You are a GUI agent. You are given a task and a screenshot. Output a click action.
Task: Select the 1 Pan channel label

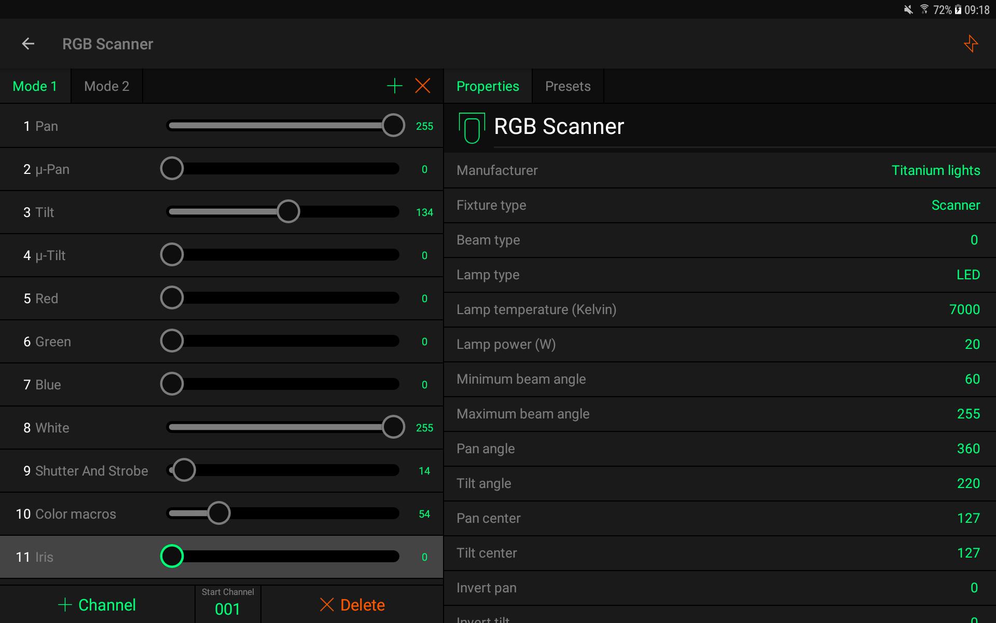[40, 126]
